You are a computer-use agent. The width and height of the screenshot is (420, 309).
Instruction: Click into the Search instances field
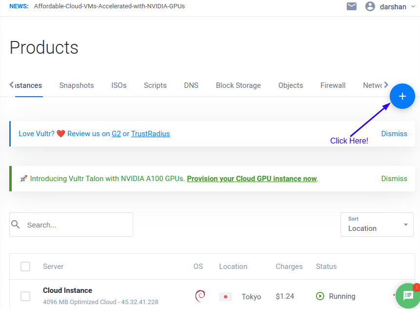(71, 225)
